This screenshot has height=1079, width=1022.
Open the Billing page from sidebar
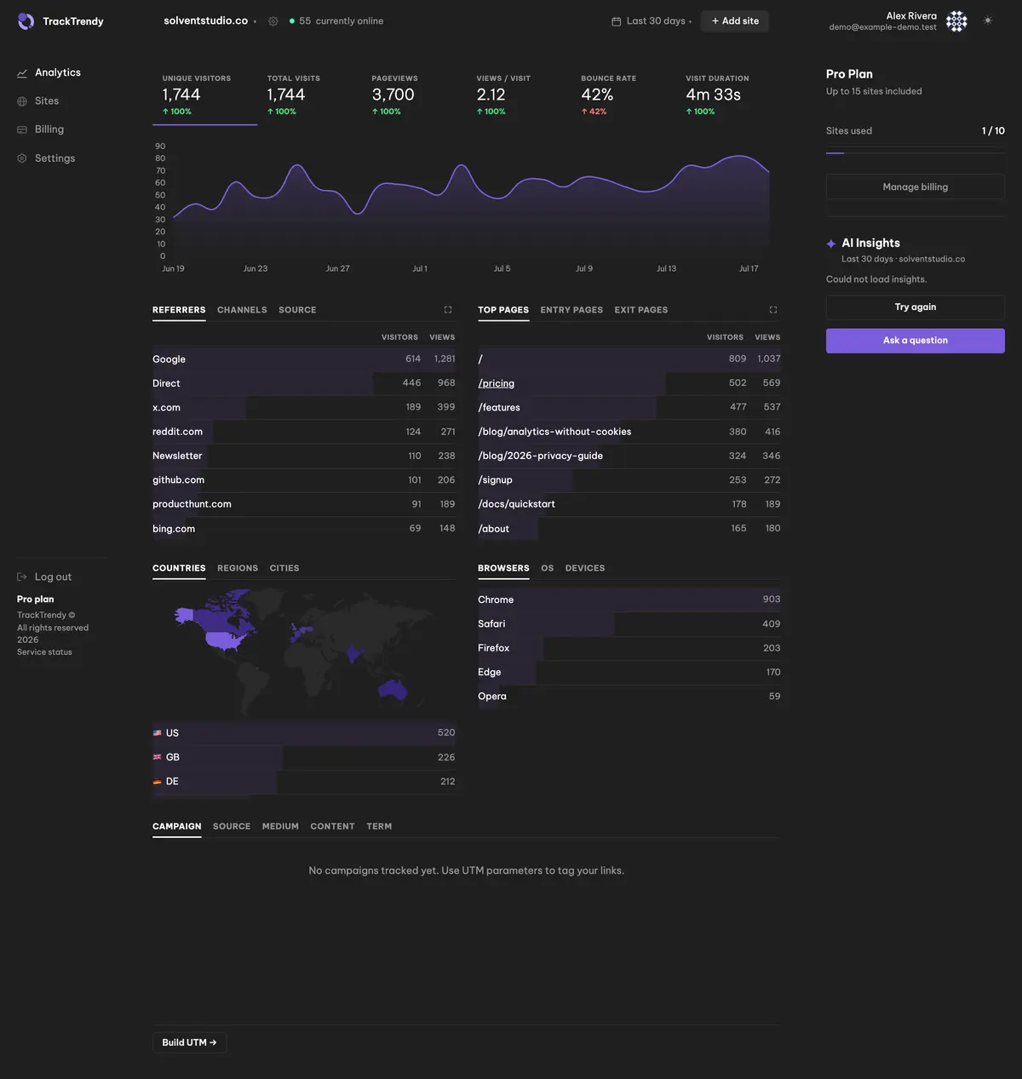49,129
